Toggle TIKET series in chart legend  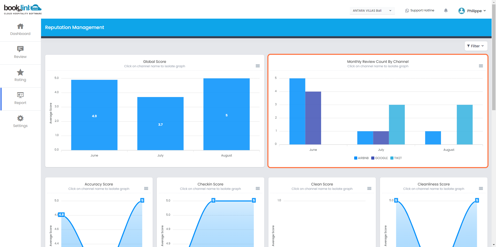[x=396, y=158]
